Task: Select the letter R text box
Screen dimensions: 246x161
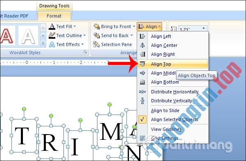Action: coord(51,142)
